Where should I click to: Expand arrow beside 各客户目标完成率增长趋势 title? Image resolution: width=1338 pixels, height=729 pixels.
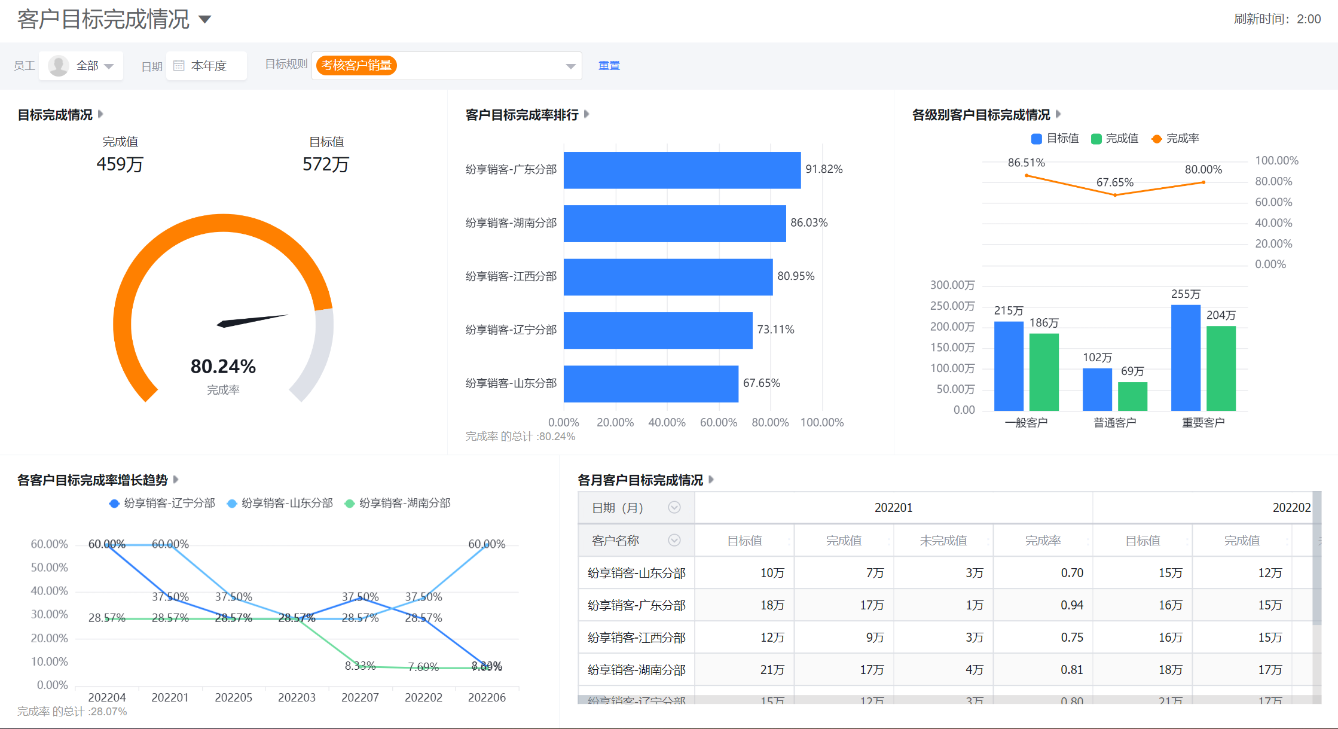point(176,480)
